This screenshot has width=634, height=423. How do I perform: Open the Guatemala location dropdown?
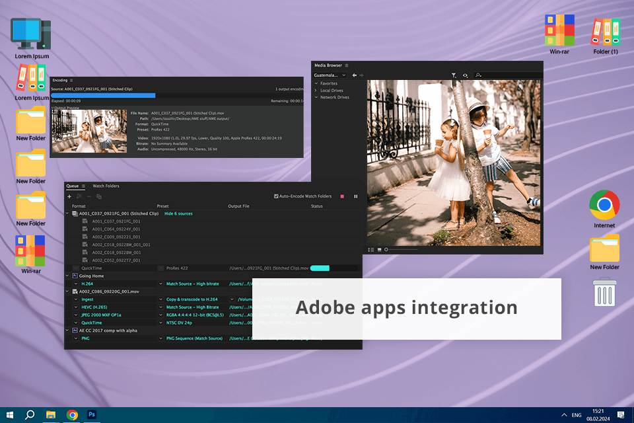click(x=330, y=75)
